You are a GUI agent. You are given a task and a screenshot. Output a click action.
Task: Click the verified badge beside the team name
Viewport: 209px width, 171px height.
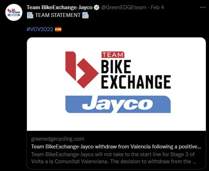[97, 7]
